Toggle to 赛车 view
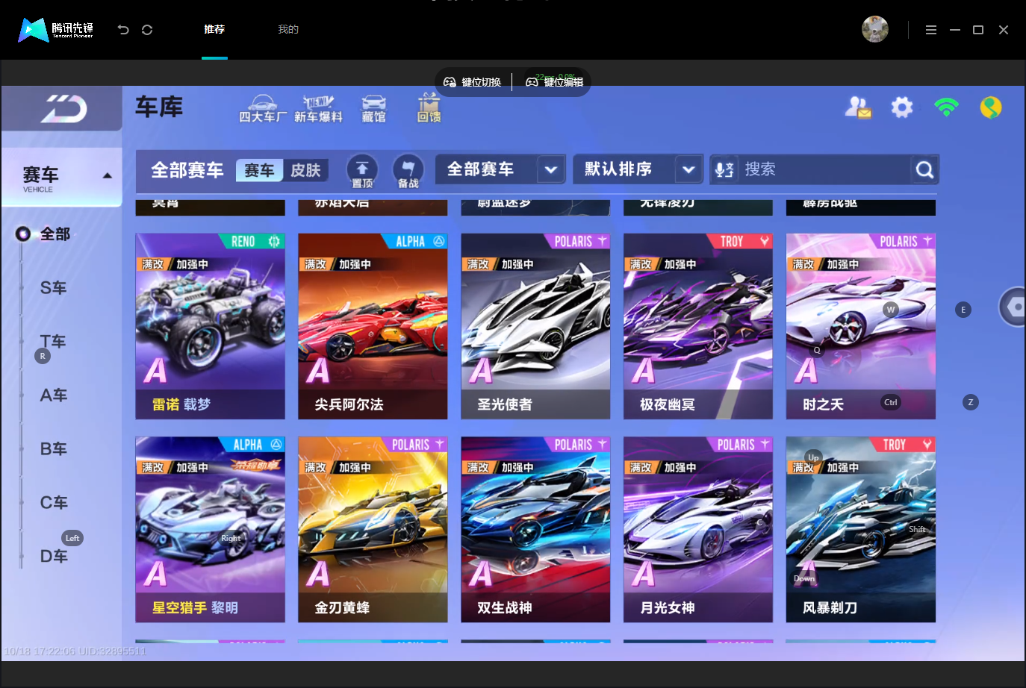The height and width of the screenshot is (688, 1026). coord(259,170)
